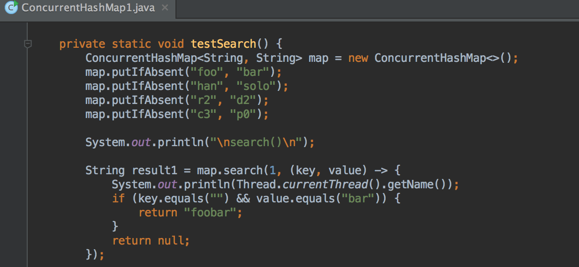Click the string literal "solo"
The width and height of the screenshot is (579, 267).
pos(256,87)
